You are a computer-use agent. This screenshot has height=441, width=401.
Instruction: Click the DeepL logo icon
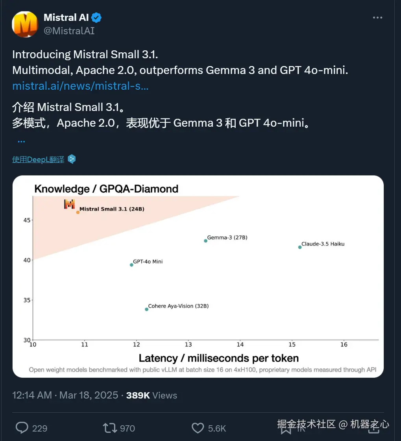(72, 159)
